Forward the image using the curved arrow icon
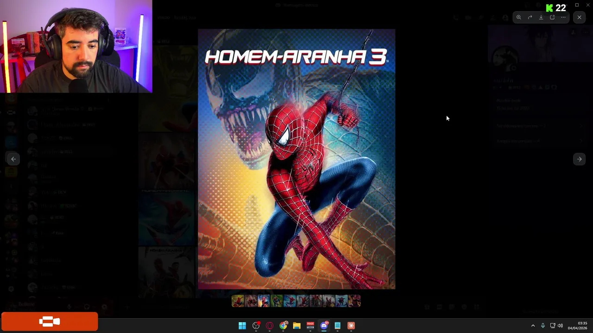The height and width of the screenshot is (333, 593). click(x=530, y=18)
